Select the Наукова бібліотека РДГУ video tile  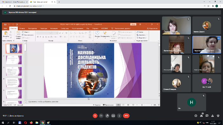pyautogui.click(x=207, y=45)
